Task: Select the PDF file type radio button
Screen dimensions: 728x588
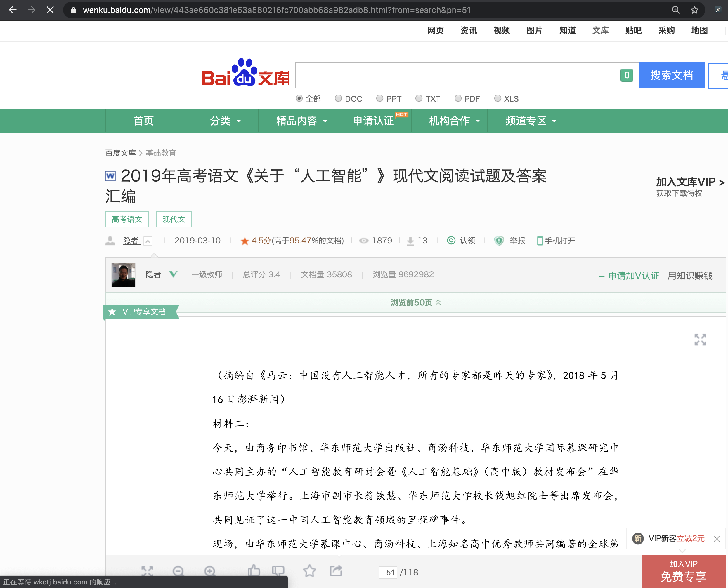Action: tap(458, 98)
